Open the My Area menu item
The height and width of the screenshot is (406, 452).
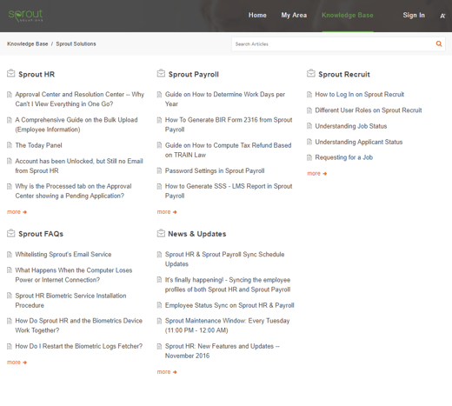[294, 15]
